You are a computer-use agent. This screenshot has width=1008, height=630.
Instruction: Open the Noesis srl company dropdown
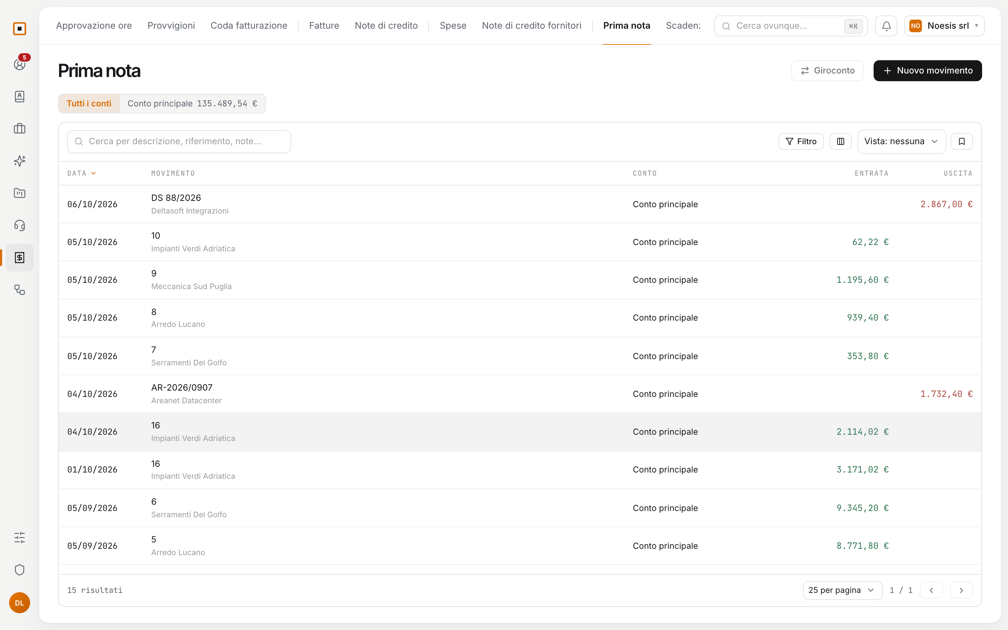tap(944, 26)
